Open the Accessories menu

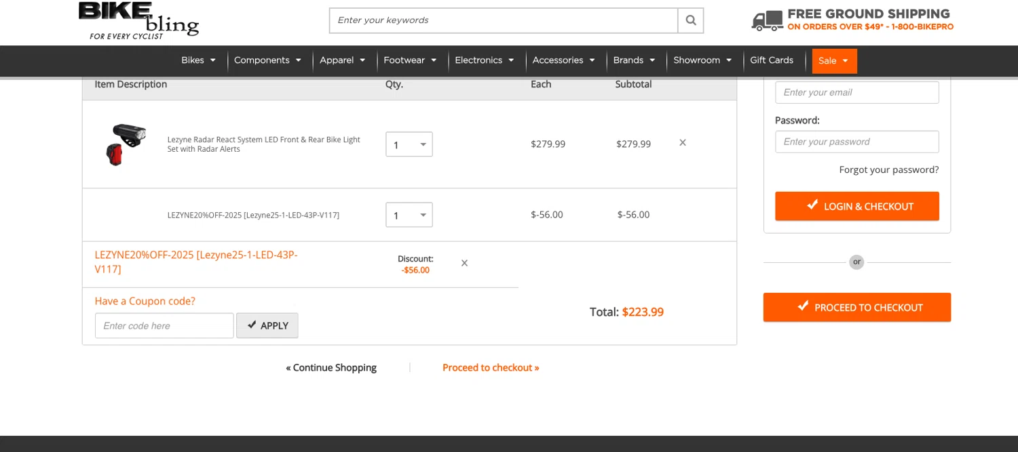(x=563, y=60)
